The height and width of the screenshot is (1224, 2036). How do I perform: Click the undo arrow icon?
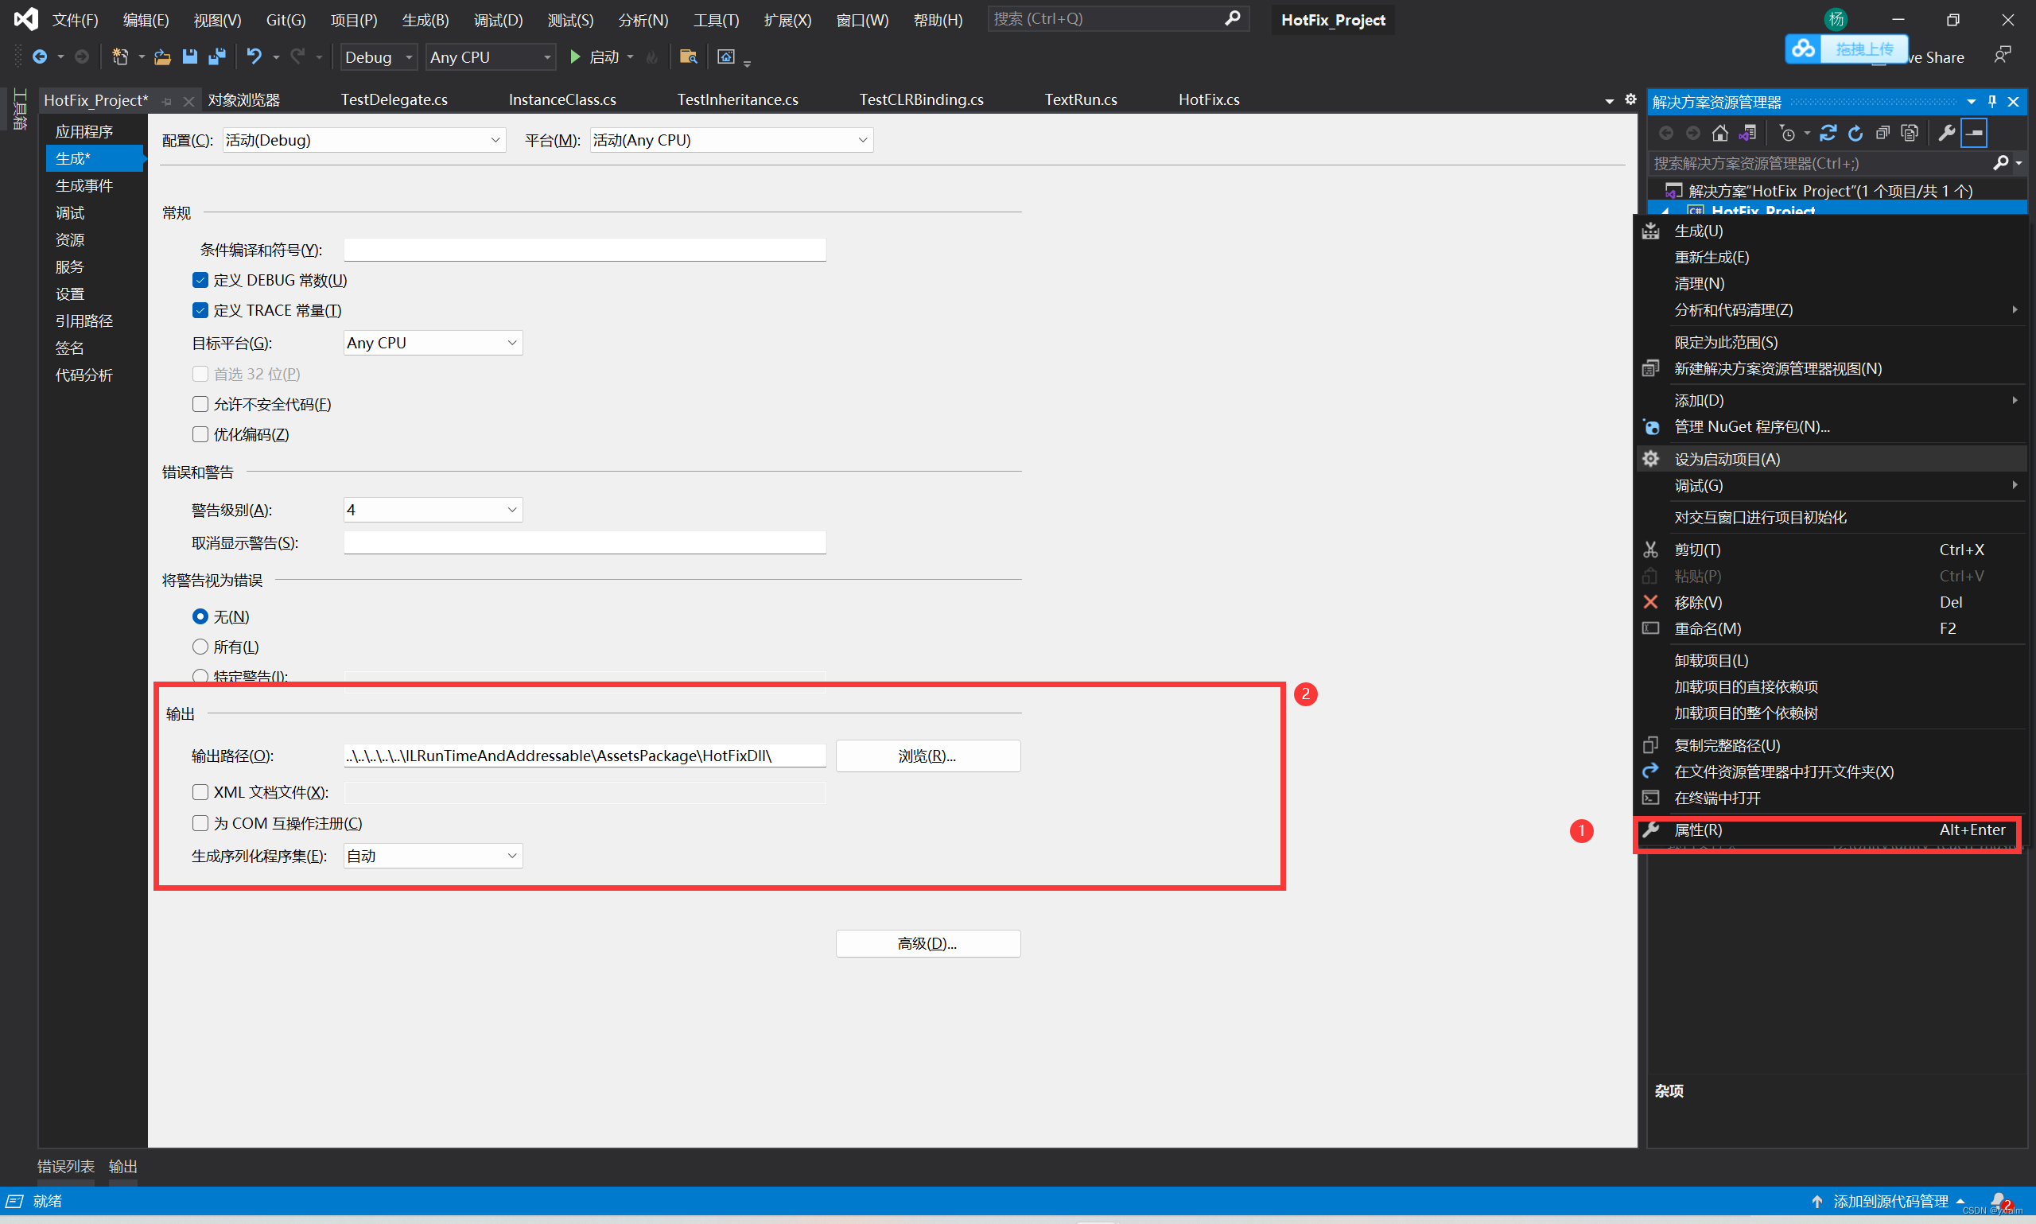254,57
